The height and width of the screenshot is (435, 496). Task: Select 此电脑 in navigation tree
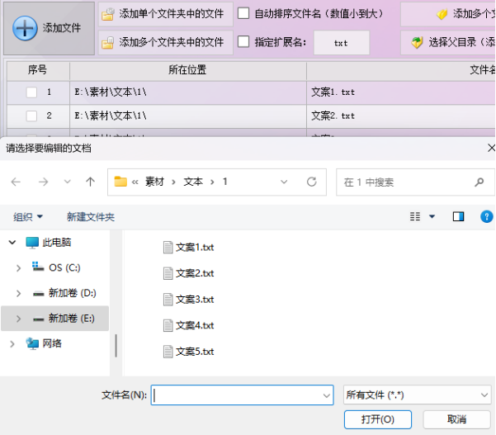point(57,243)
